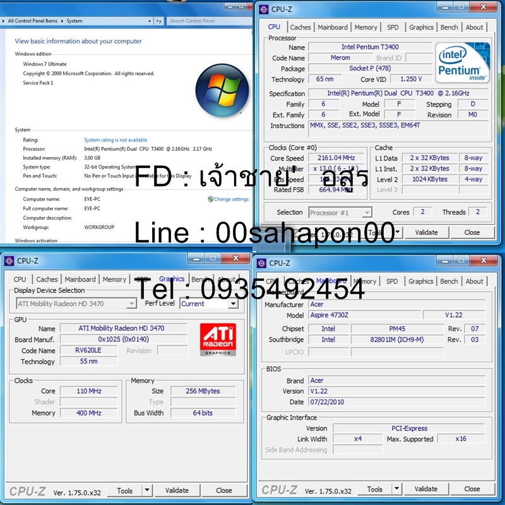The width and height of the screenshot is (505, 505).
Task: Switch to SPD tab in top-right CPU-Z
Action: click(393, 27)
